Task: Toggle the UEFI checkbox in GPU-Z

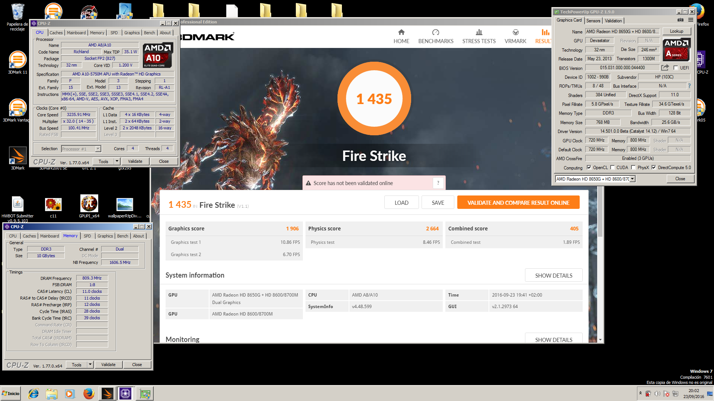Action: (x=676, y=68)
